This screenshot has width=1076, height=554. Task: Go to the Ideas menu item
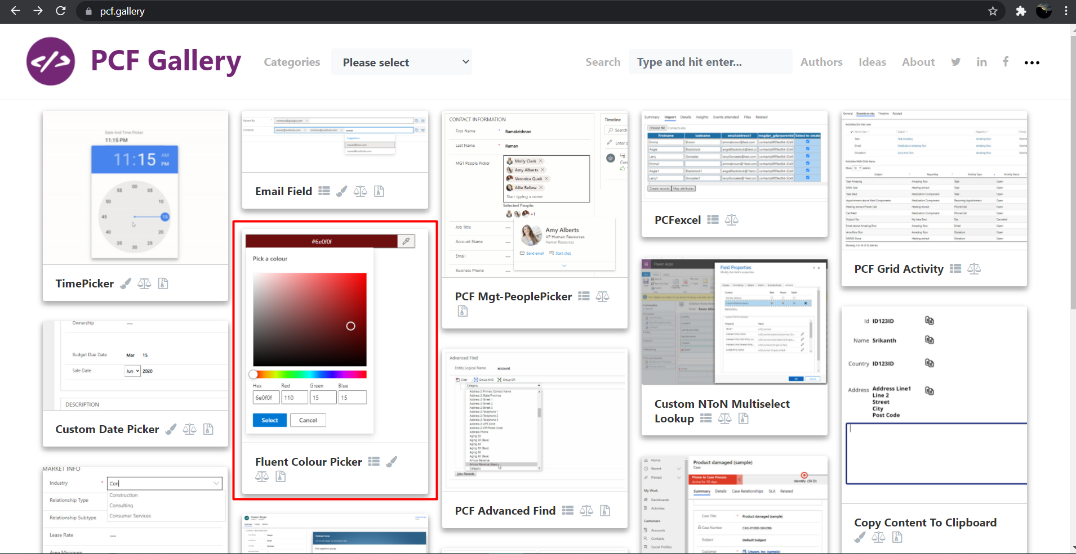[x=872, y=62]
